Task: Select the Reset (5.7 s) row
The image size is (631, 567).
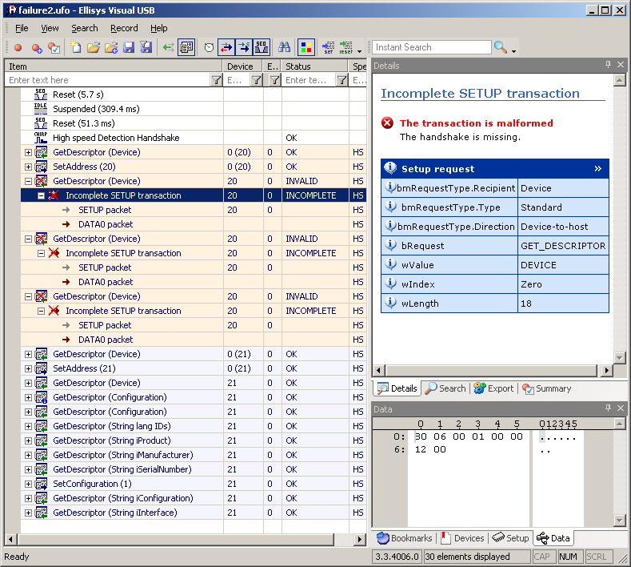Action: point(194,94)
